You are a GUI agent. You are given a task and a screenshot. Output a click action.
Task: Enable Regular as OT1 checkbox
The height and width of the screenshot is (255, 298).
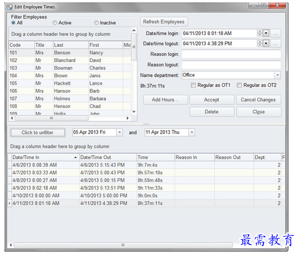point(193,85)
